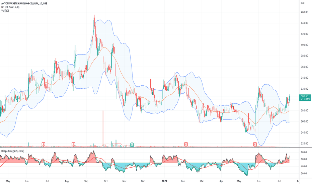The image size is (312, 184).
Task: Click the Sep label on the time axis
Action: tap(86, 181)
